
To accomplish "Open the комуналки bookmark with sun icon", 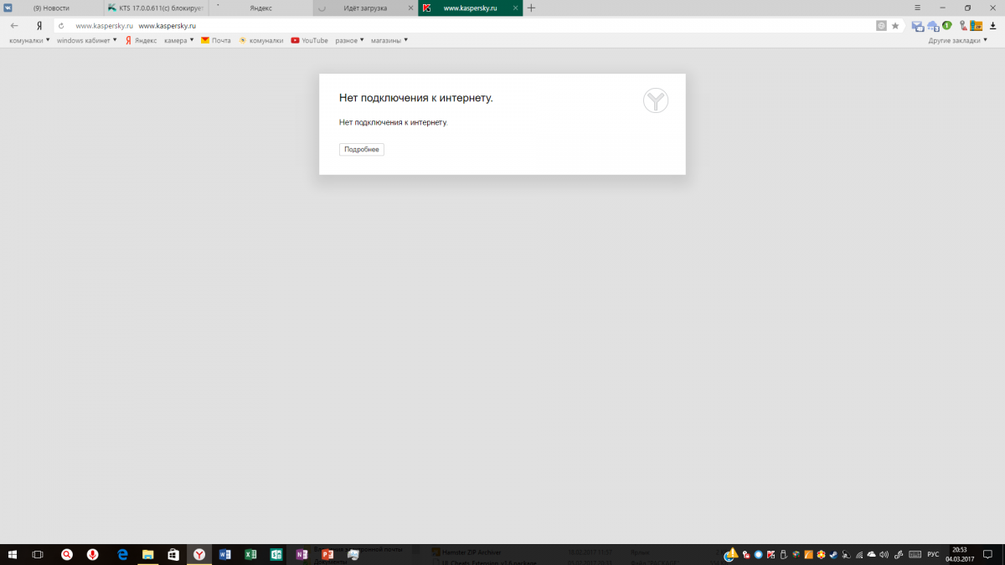I will pyautogui.click(x=260, y=40).
